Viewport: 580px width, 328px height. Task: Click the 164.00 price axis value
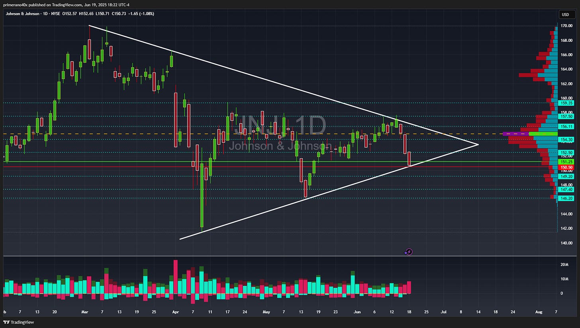click(x=567, y=69)
